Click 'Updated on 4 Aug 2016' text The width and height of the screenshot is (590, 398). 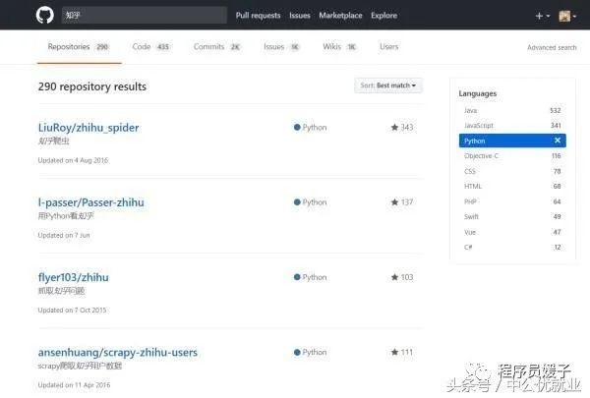73,160
